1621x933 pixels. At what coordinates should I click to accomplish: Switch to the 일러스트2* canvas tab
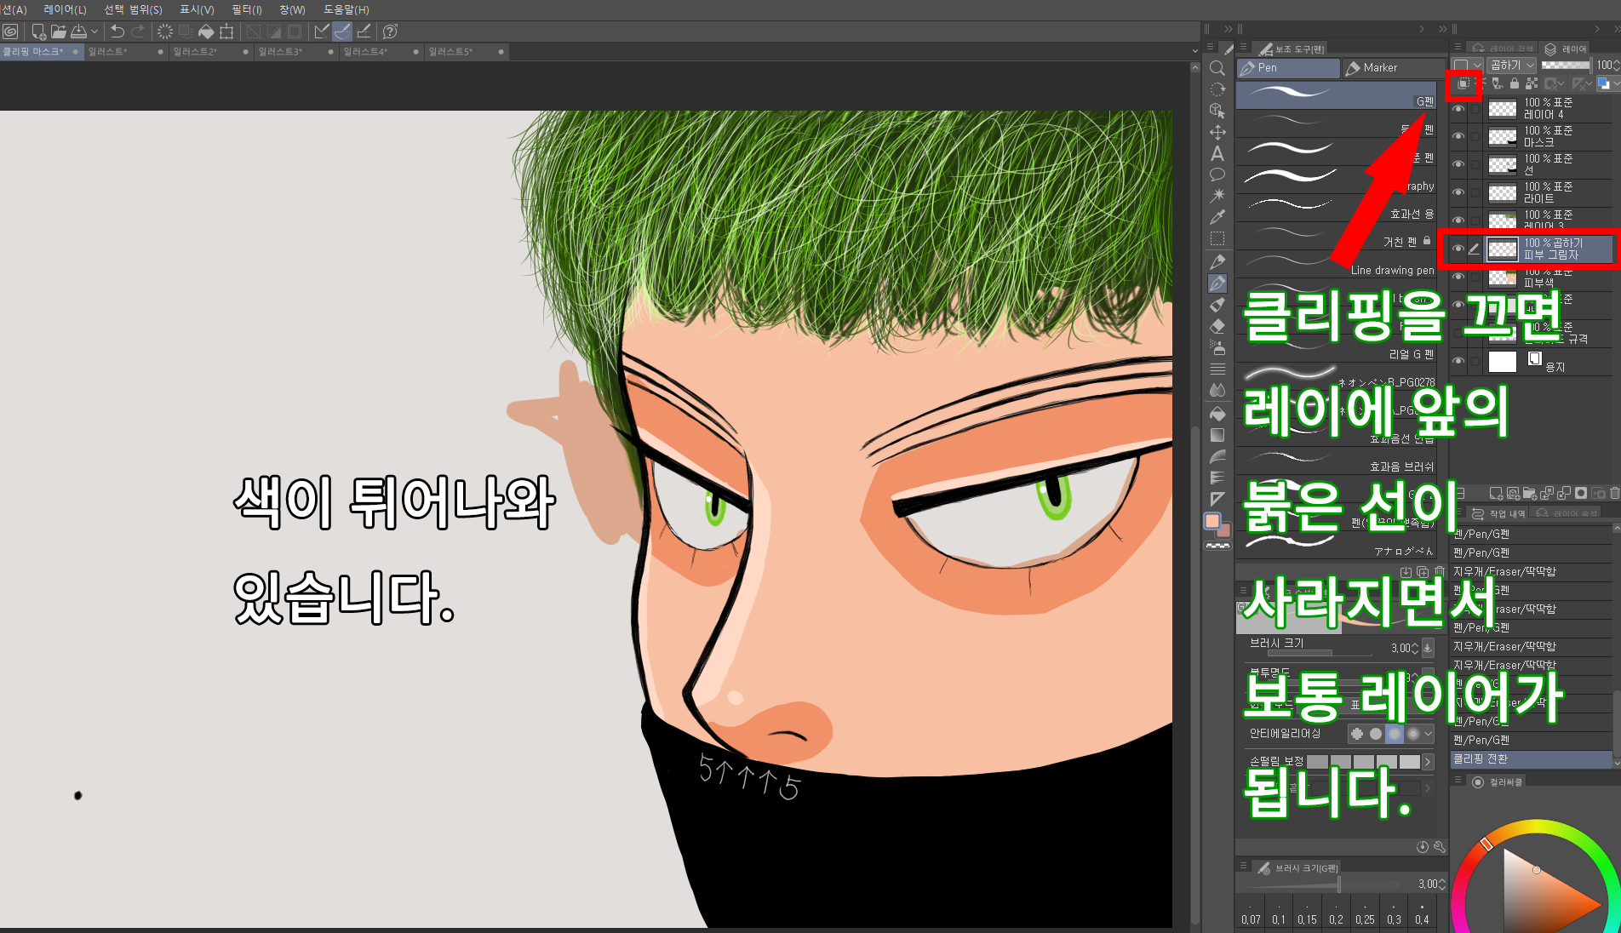[210, 52]
